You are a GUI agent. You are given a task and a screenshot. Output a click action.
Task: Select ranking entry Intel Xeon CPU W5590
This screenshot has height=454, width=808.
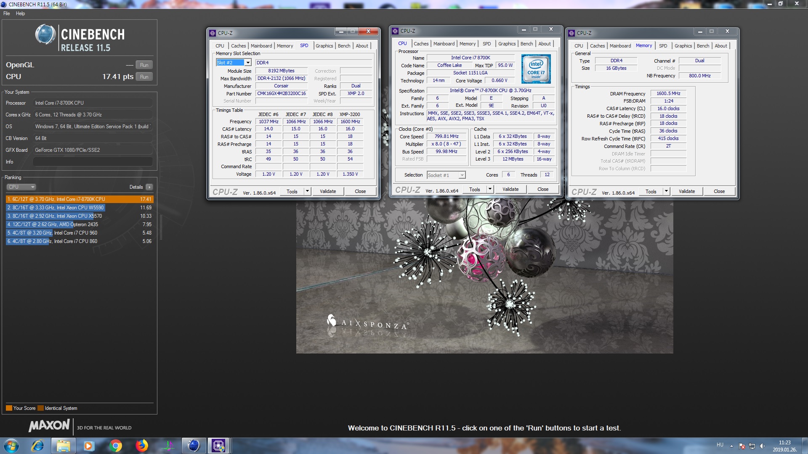click(x=80, y=208)
